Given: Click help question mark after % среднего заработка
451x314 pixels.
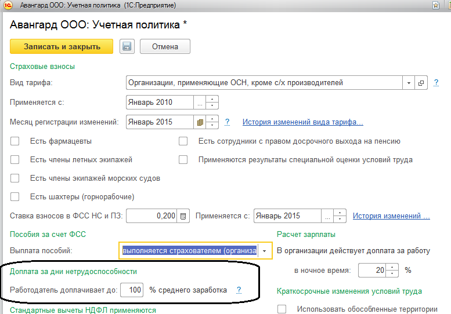Looking at the screenshot, I should 239,290.
